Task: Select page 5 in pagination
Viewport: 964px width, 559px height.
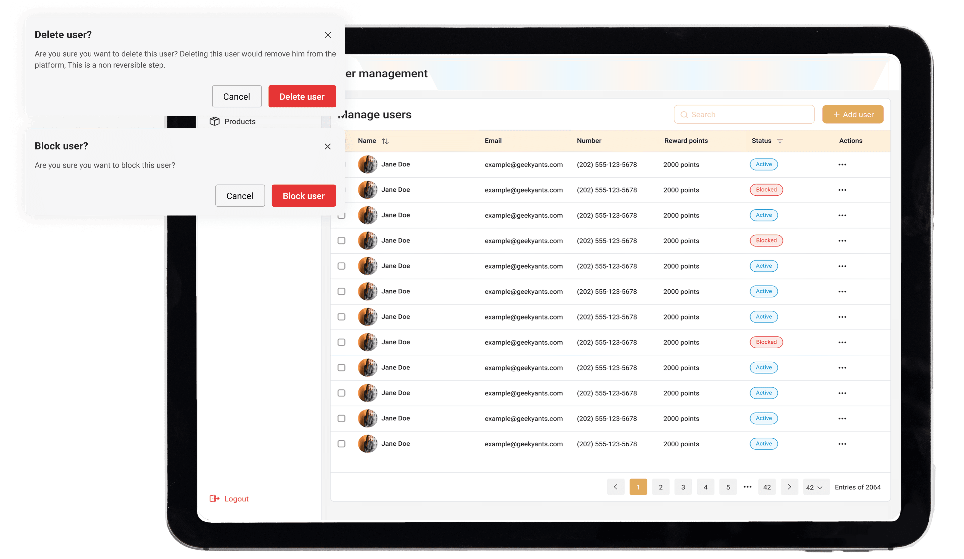Action: point(728,487)
